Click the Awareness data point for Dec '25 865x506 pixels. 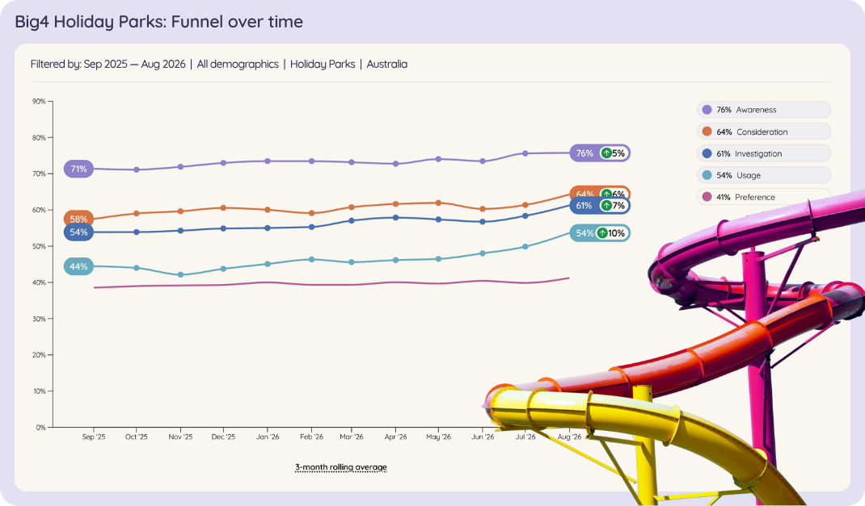(x=223, y=163)
